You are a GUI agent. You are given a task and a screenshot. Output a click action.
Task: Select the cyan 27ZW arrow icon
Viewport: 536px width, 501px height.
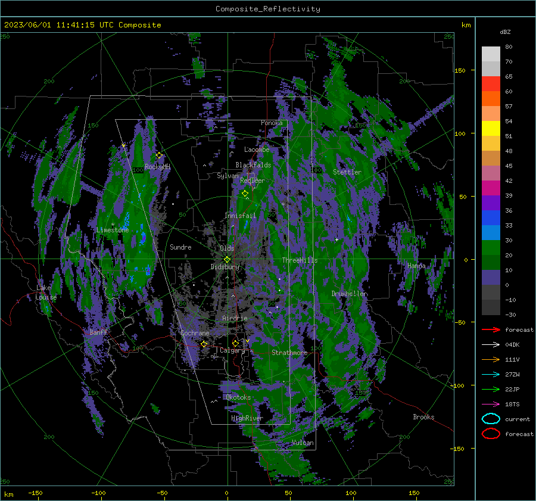point(491,375)
